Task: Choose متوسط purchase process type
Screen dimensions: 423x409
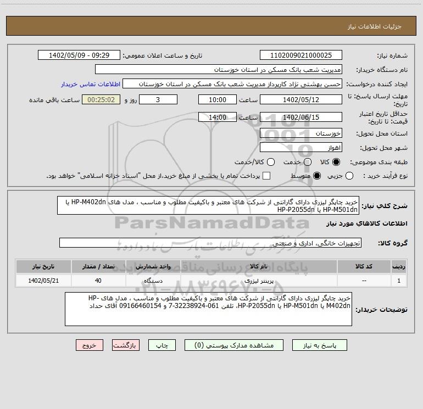Action: click(x=317, y=176)
